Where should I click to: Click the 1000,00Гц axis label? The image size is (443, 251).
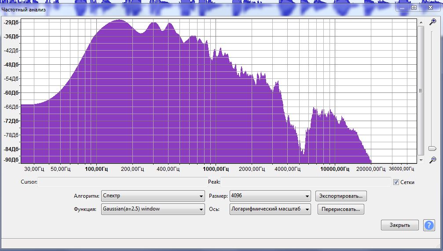(216, 169)
